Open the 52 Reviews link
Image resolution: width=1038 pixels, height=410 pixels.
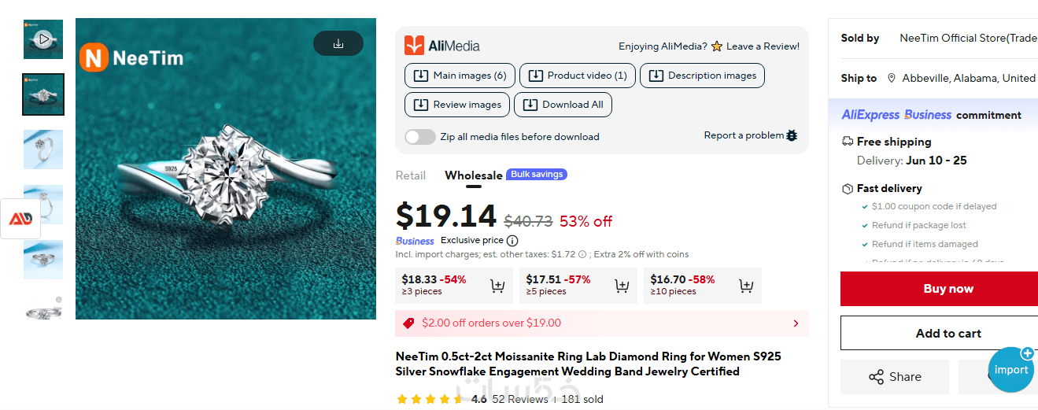519,400
